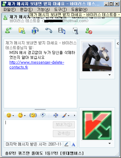Open my display picture options arrow
The image size is (121, 158).
tap(109, 143)
